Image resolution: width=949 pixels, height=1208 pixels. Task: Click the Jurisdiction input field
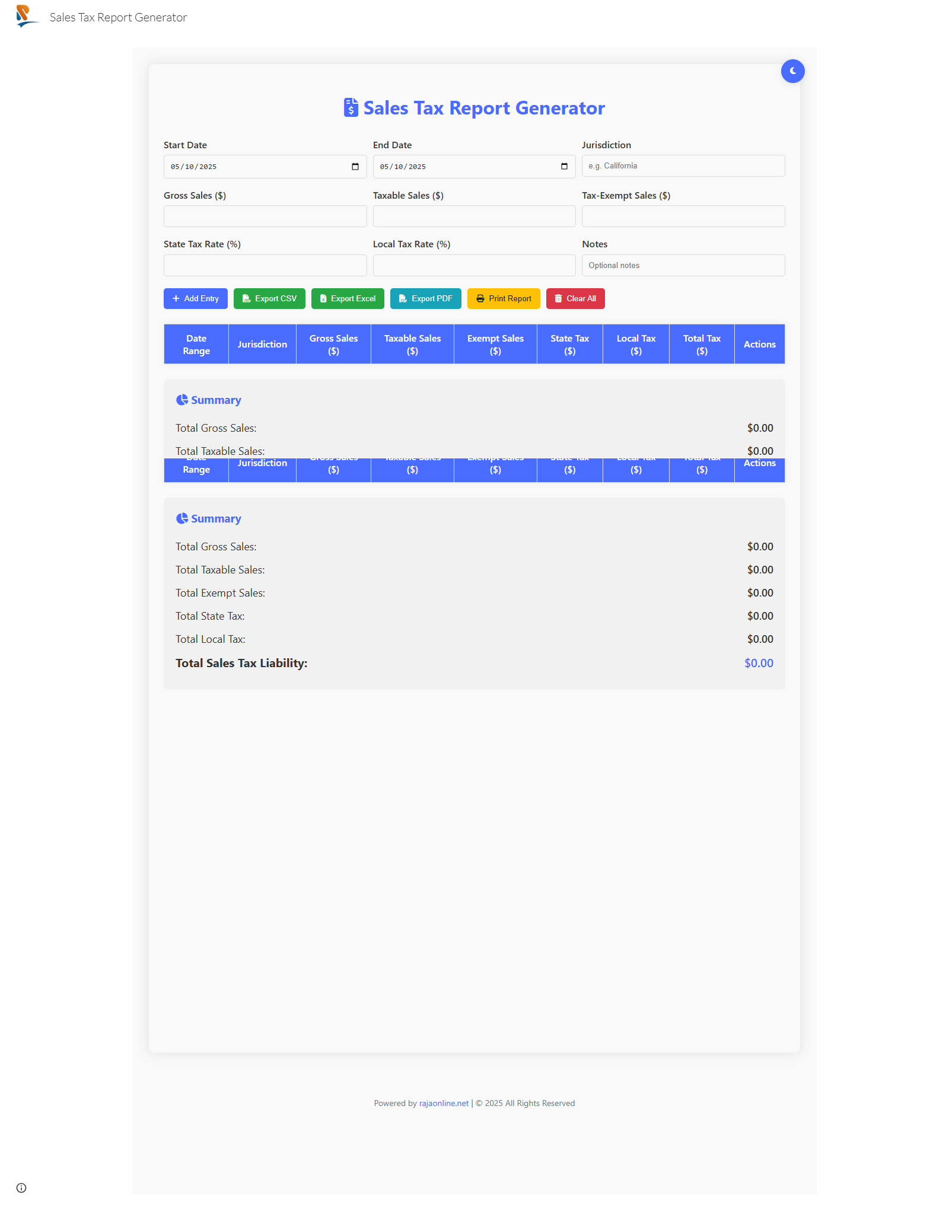click(x=683, y=166)
